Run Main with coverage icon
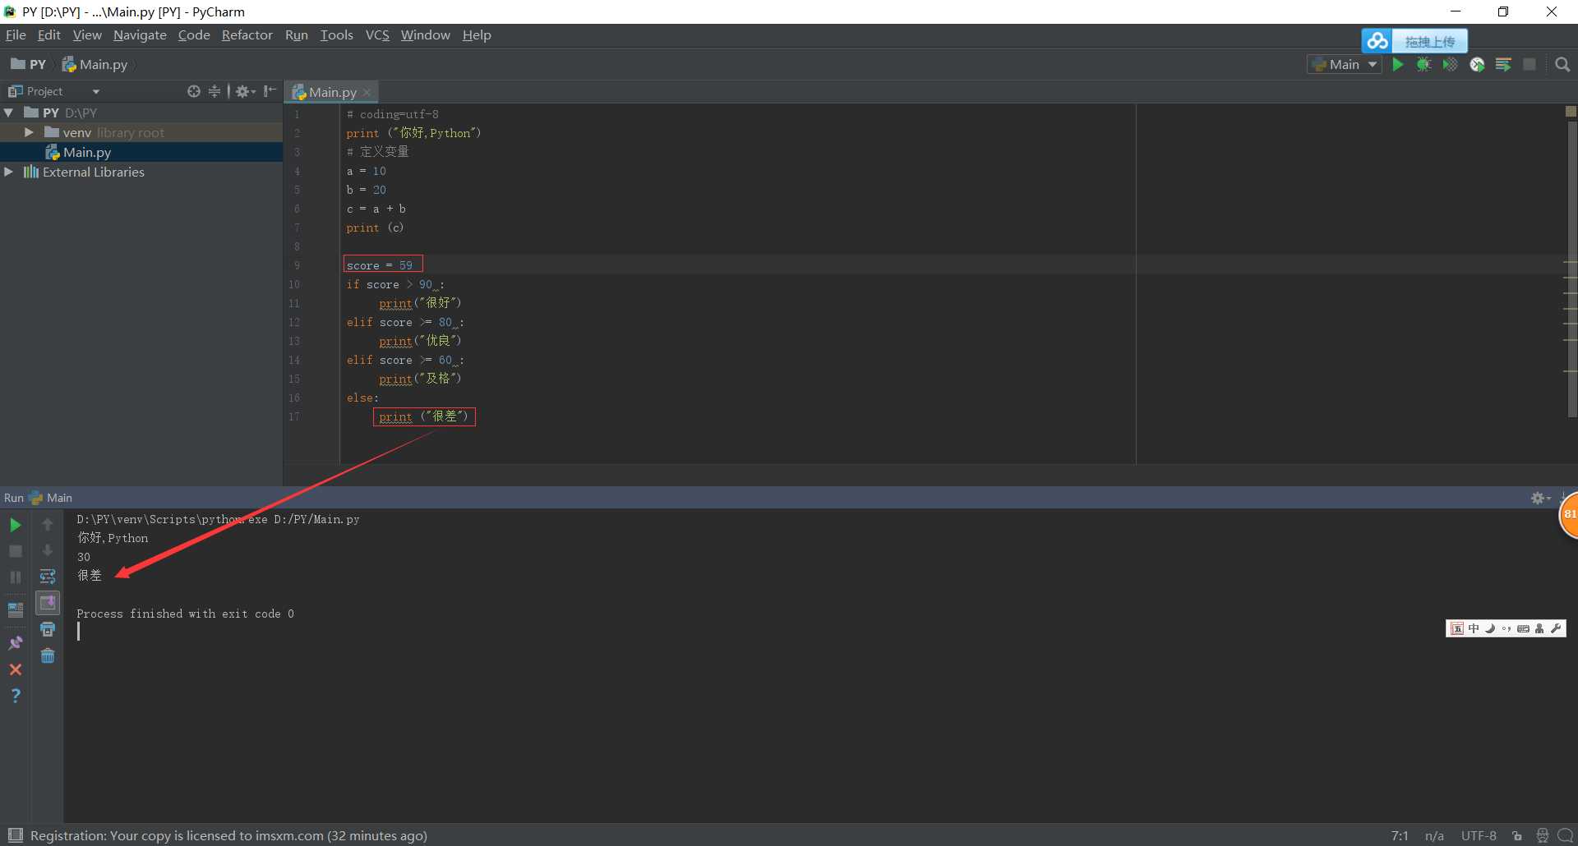This screenshot has height=846, width=1578. [1451, 64]
